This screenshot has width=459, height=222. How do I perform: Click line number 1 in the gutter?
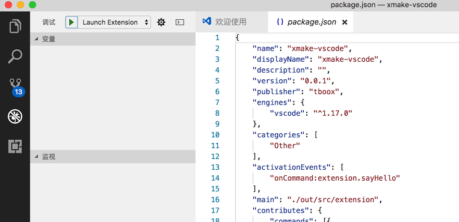[217, 38]
